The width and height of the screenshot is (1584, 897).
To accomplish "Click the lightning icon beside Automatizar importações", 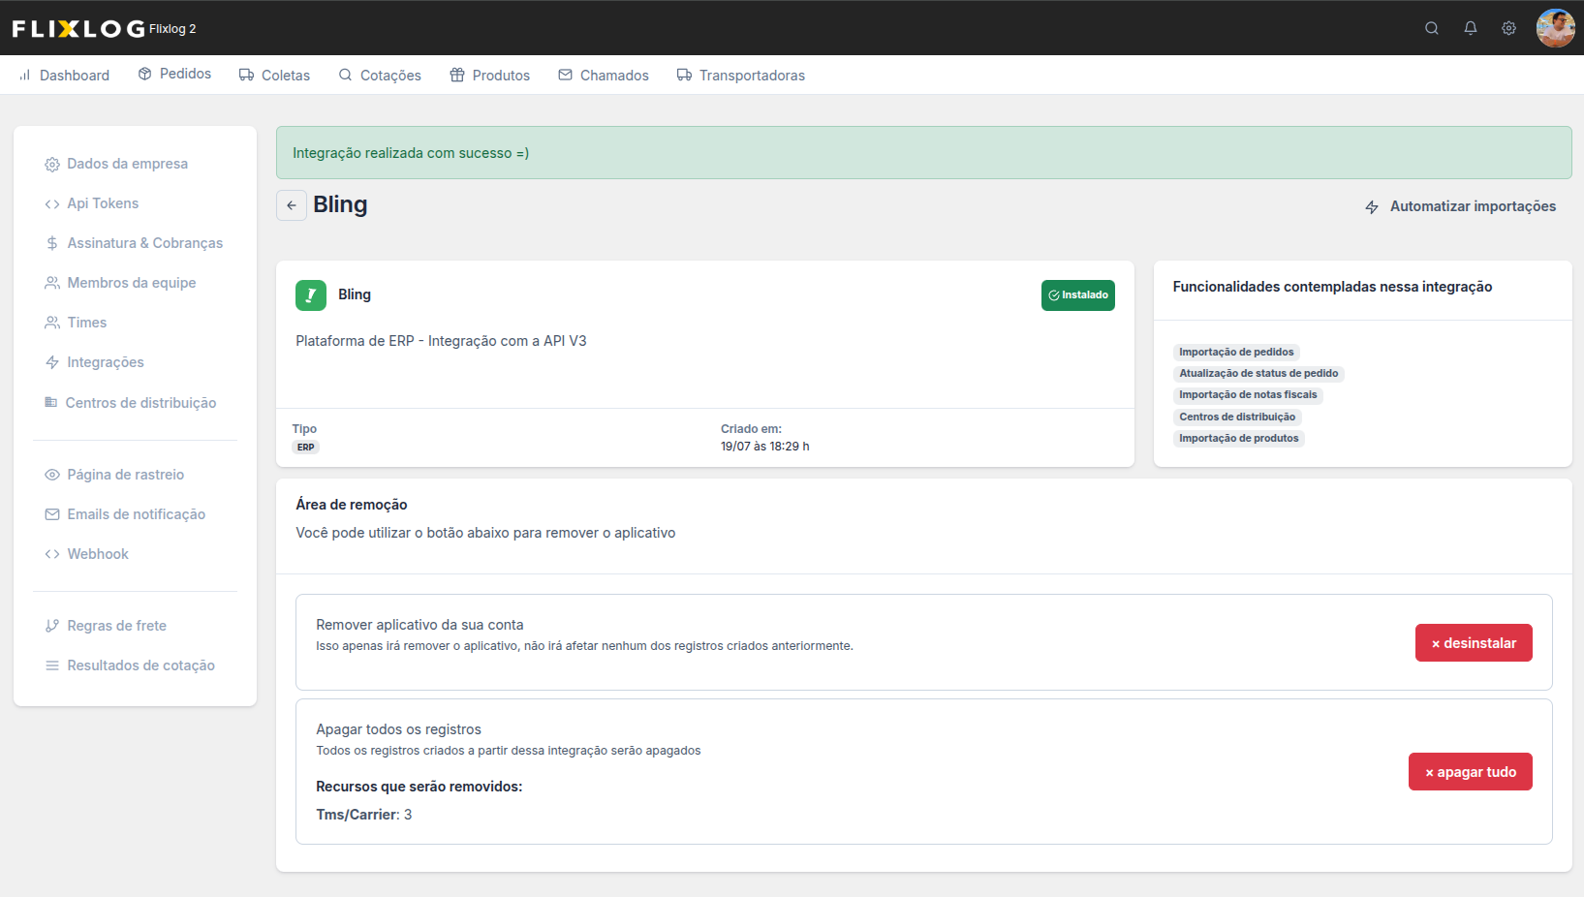I will 1372,207.
